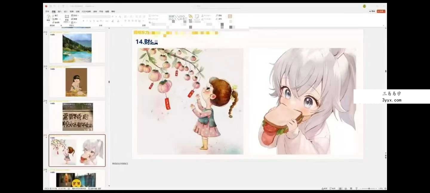Select slide 214 wooden sign thumbnail
This screenshot has height=193, width=430.
click(x=77, y=116)
